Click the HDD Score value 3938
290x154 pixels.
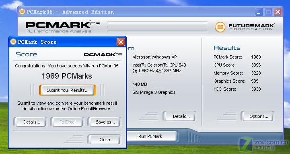pos(256,89)
